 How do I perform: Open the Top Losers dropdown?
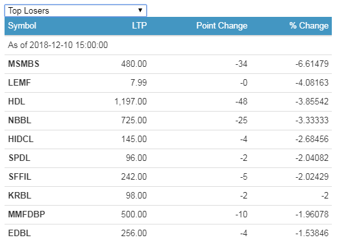(x=75, y=10)
